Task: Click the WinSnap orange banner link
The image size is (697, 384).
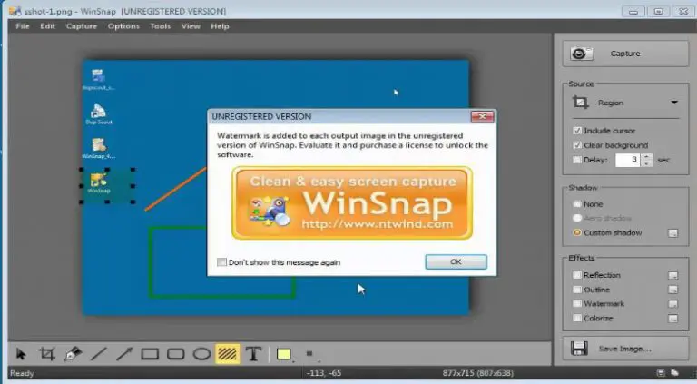Action: pos(352,203)
